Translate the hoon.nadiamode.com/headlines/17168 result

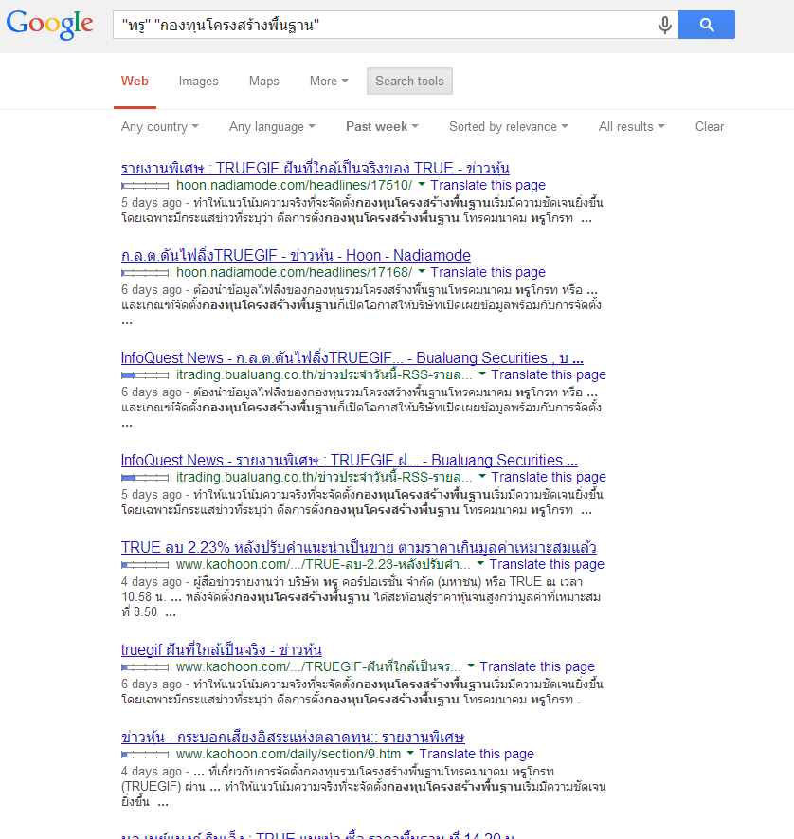click(488, 272)
